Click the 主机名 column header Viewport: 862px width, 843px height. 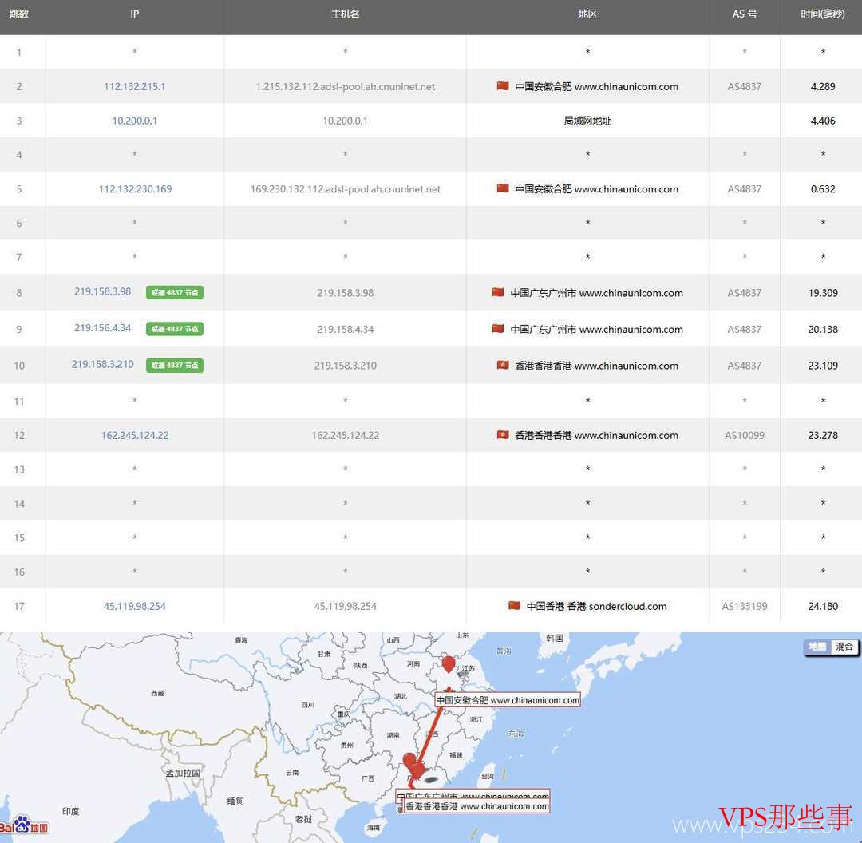[346, 14]
